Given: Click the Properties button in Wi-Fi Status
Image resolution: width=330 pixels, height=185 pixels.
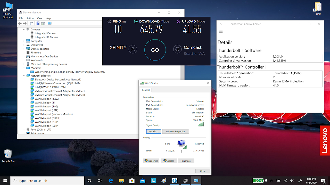Looking at the screenshot, I should tap(151, 161).
